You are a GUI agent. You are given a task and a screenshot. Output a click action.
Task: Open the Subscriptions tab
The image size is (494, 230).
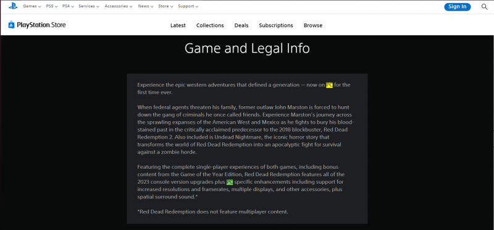pyautogui.click(x=276, y=25)
